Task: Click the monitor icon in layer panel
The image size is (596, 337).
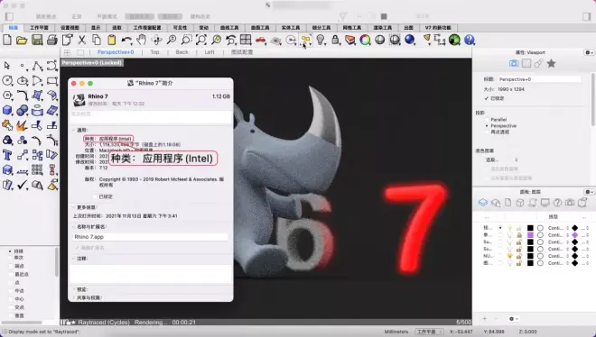Action: [x=545, y=203]
